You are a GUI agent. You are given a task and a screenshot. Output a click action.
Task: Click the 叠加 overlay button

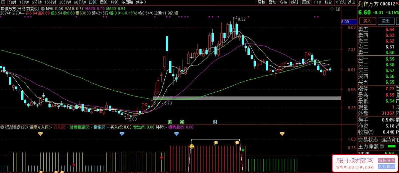point(272,2)
